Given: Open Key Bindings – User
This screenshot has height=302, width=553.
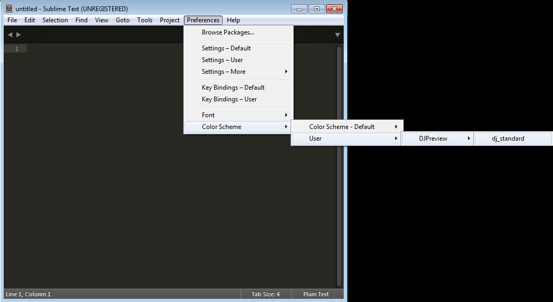Looking at the screenshot, I should click(x=229, y=99).
